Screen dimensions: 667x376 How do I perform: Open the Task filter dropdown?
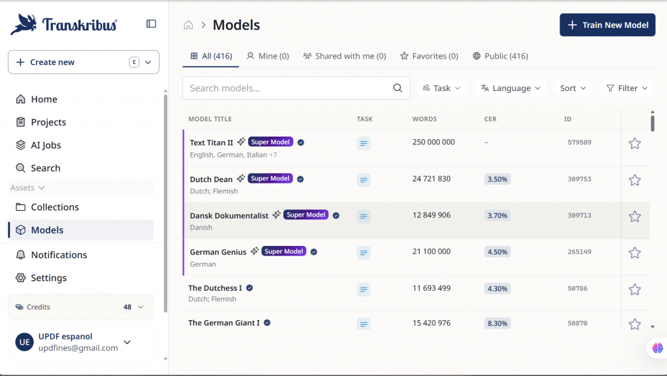[x=441, y=88]
